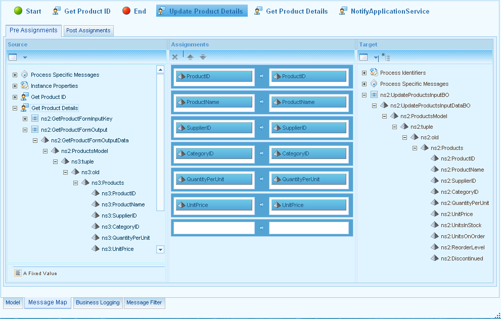Select the red End activity icon

tap(126, 11)
